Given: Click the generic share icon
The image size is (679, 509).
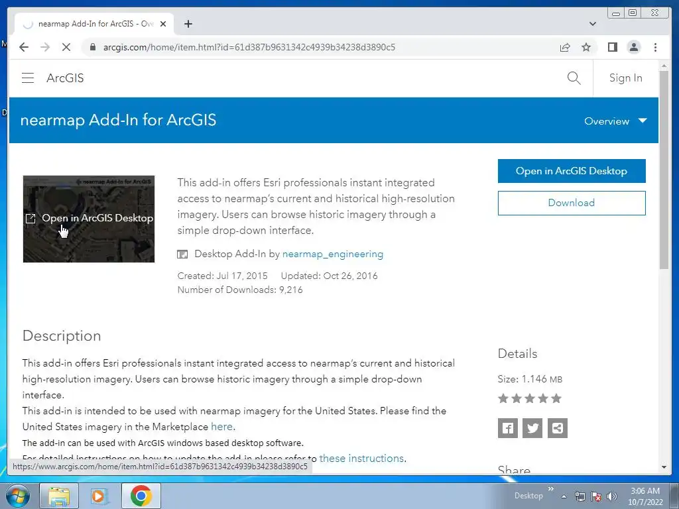Looking at the screenshot, I should tap(557, 428).
